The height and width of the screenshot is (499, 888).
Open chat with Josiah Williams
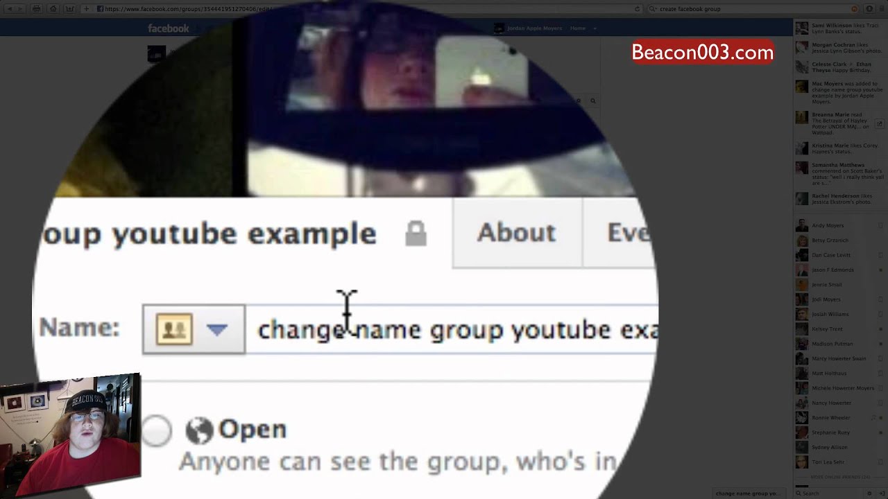click(x=840, y=314)
